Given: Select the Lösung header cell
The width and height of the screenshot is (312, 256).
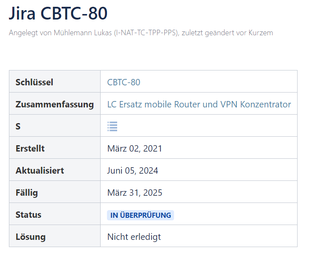Looking at the screenshot, I should [55, 236].
